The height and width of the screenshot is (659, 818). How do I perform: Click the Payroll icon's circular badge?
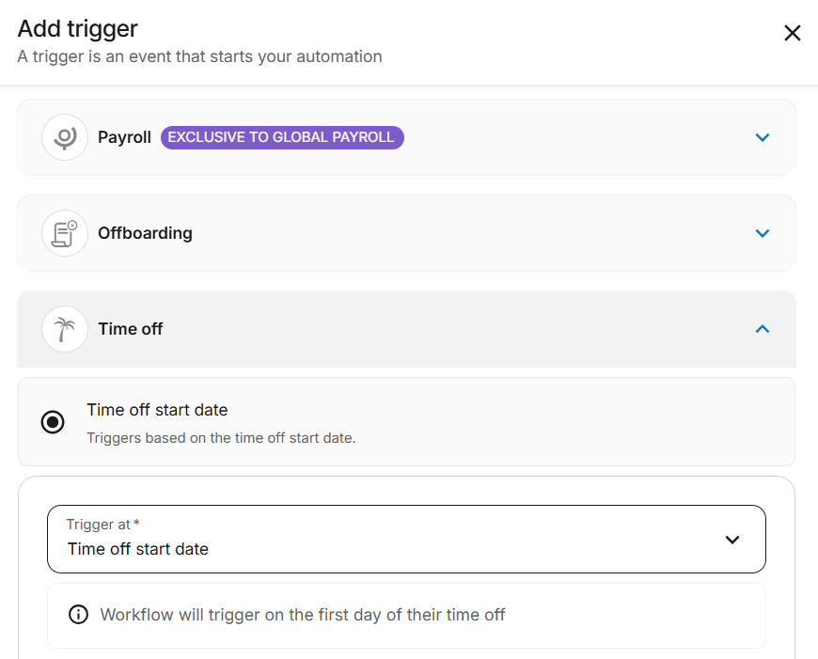pyautogui.click(x=64, y=136)
